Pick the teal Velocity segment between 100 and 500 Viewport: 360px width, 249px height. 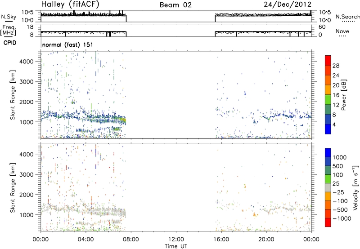pos(328,170)
